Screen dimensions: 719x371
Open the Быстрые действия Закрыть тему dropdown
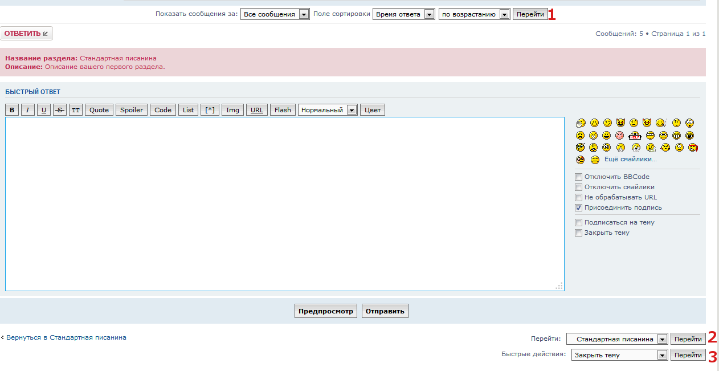tap(619, 355)
